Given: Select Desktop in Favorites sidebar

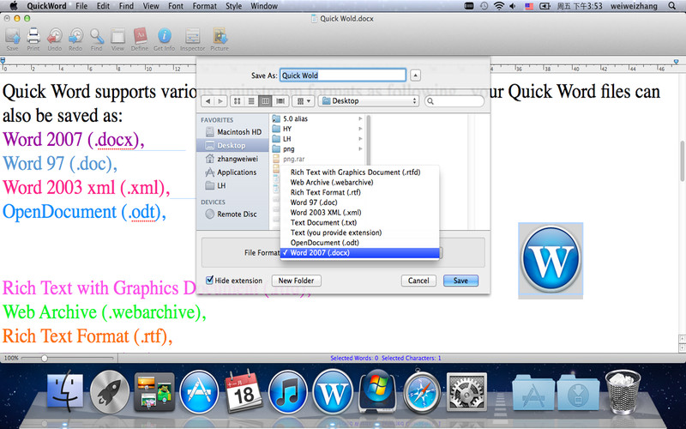Looking at the screenshot, I should 232,145.
